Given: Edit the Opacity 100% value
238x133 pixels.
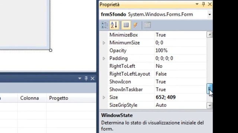Looking at the screenshot, I should tap(161, 51).
